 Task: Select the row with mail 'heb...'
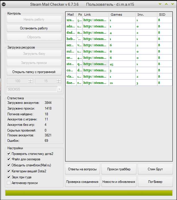tap(119, 39)
